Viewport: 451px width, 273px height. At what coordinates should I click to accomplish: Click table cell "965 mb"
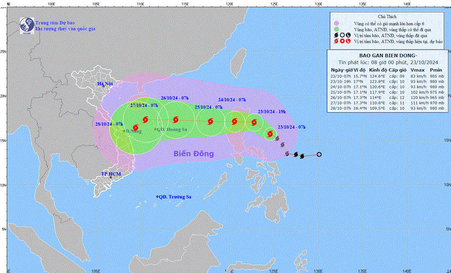click(437, 98)
